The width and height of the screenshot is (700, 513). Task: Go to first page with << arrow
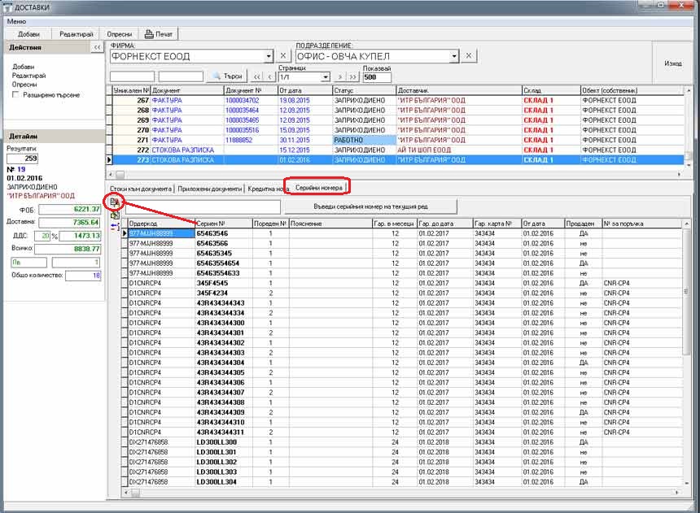click(256, 76)
